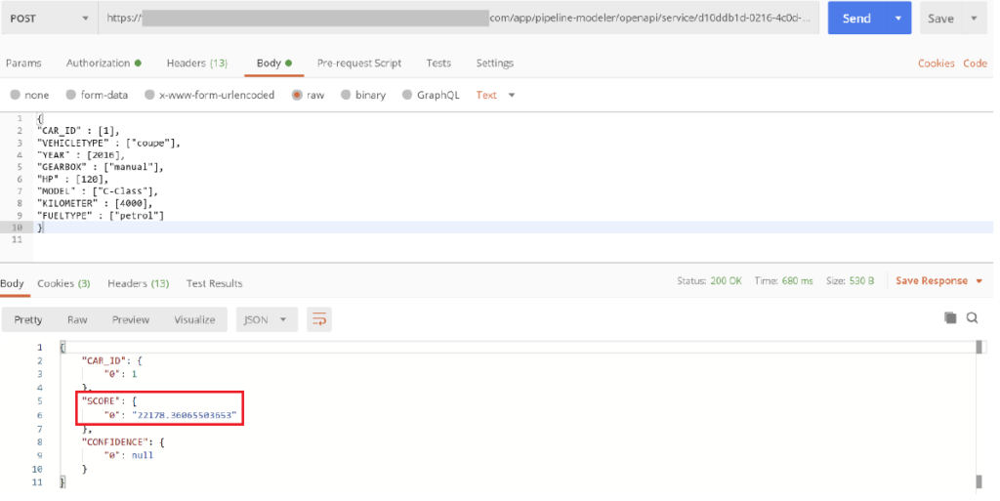Click the blue Send button

tap(856, 19)
